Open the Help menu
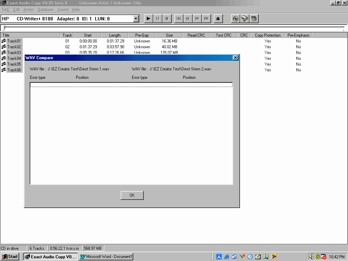Screen dimensions: 348x261 76,10
